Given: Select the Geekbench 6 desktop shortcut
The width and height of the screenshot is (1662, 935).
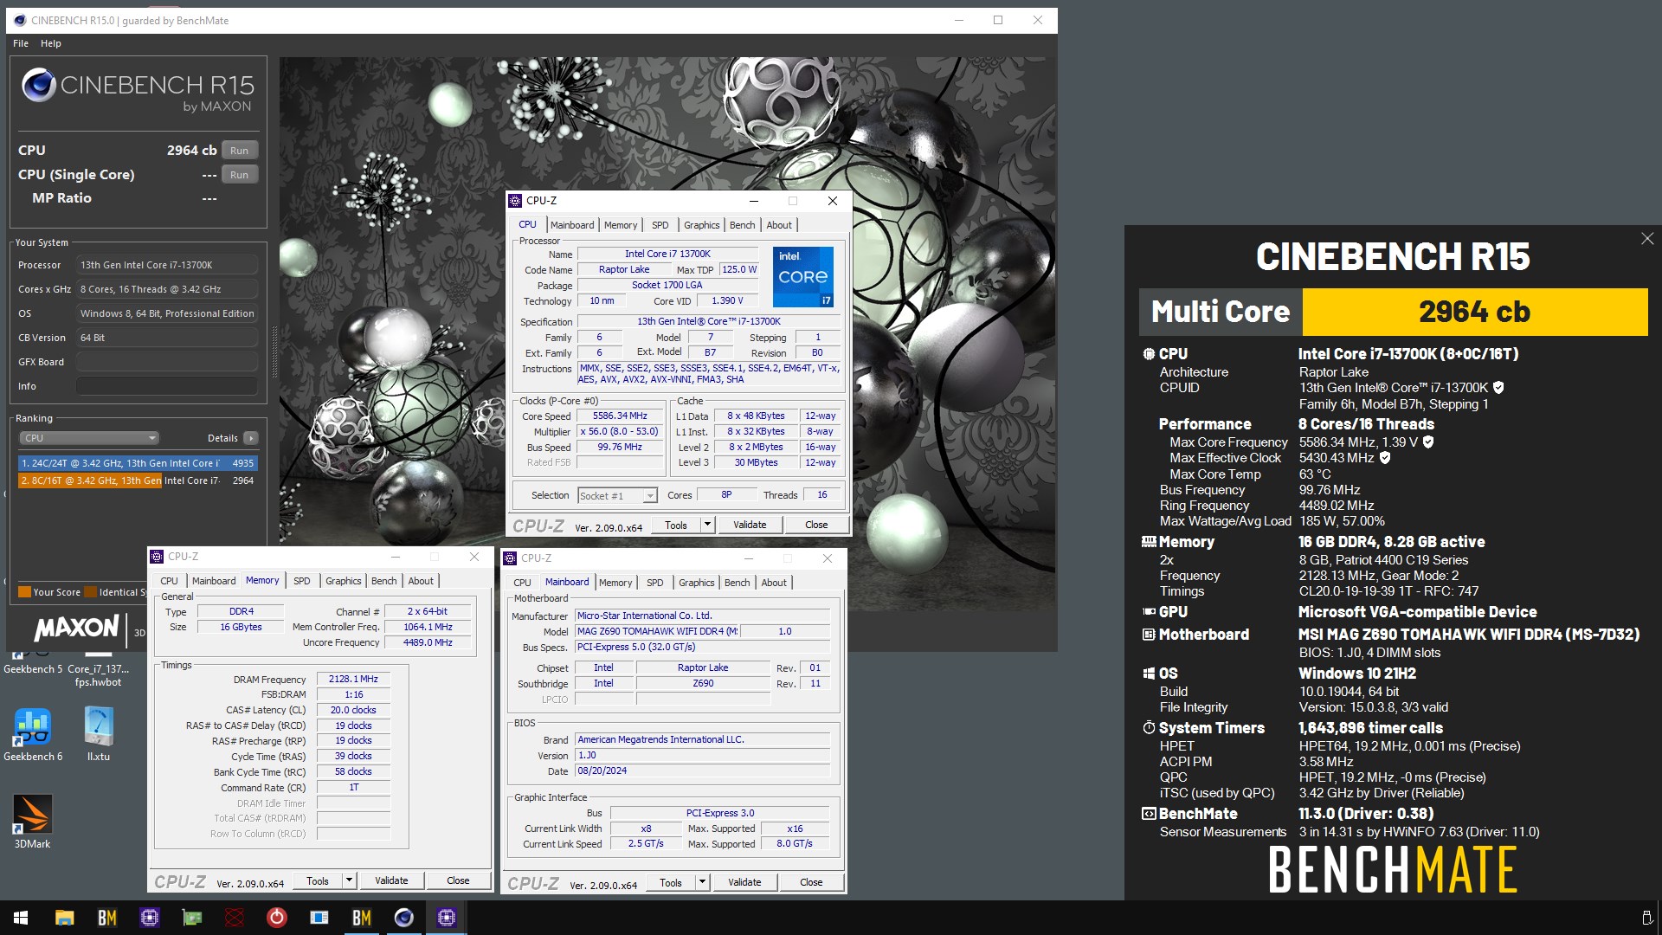Looking at the screenshot, I should click(33, 735).
